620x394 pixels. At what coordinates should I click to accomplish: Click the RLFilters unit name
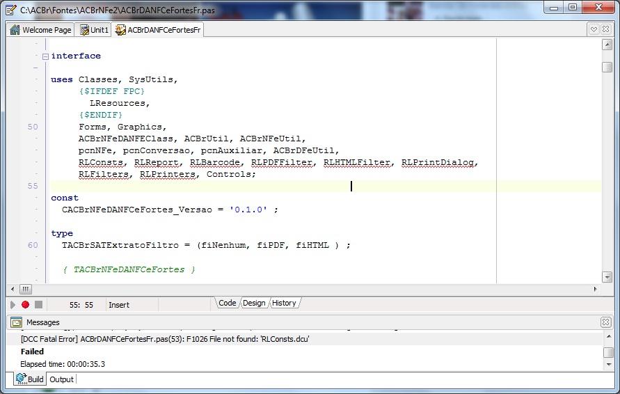point(103,175)
